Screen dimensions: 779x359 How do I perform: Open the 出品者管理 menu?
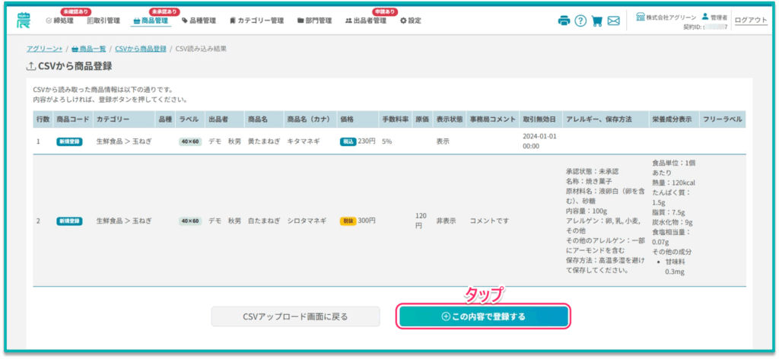coord(365,21)
